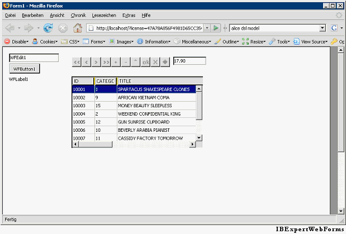Viewport: 346px width, 234px height.
Task: Click the navigator last record (>>) button
Action: [106, 61]
